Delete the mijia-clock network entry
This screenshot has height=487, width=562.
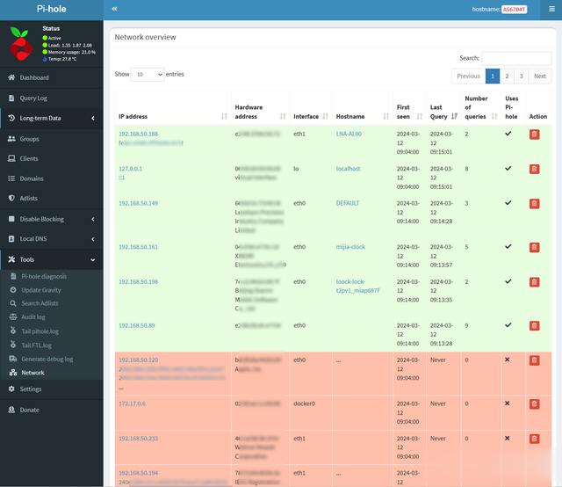[x=534, y=247]
